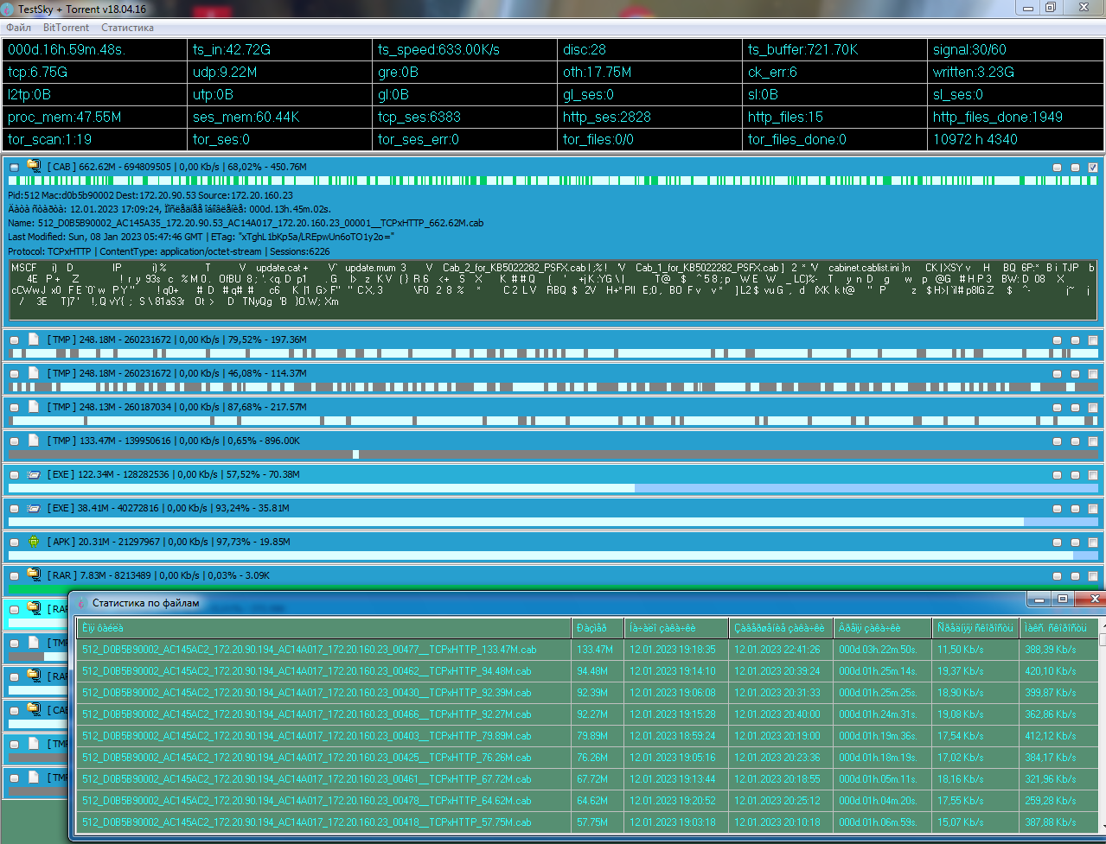Click the file icon of TMP 79,52% row
This screenshot has height=844, width=1106.
pyautogui.click(x=34, y=340)
